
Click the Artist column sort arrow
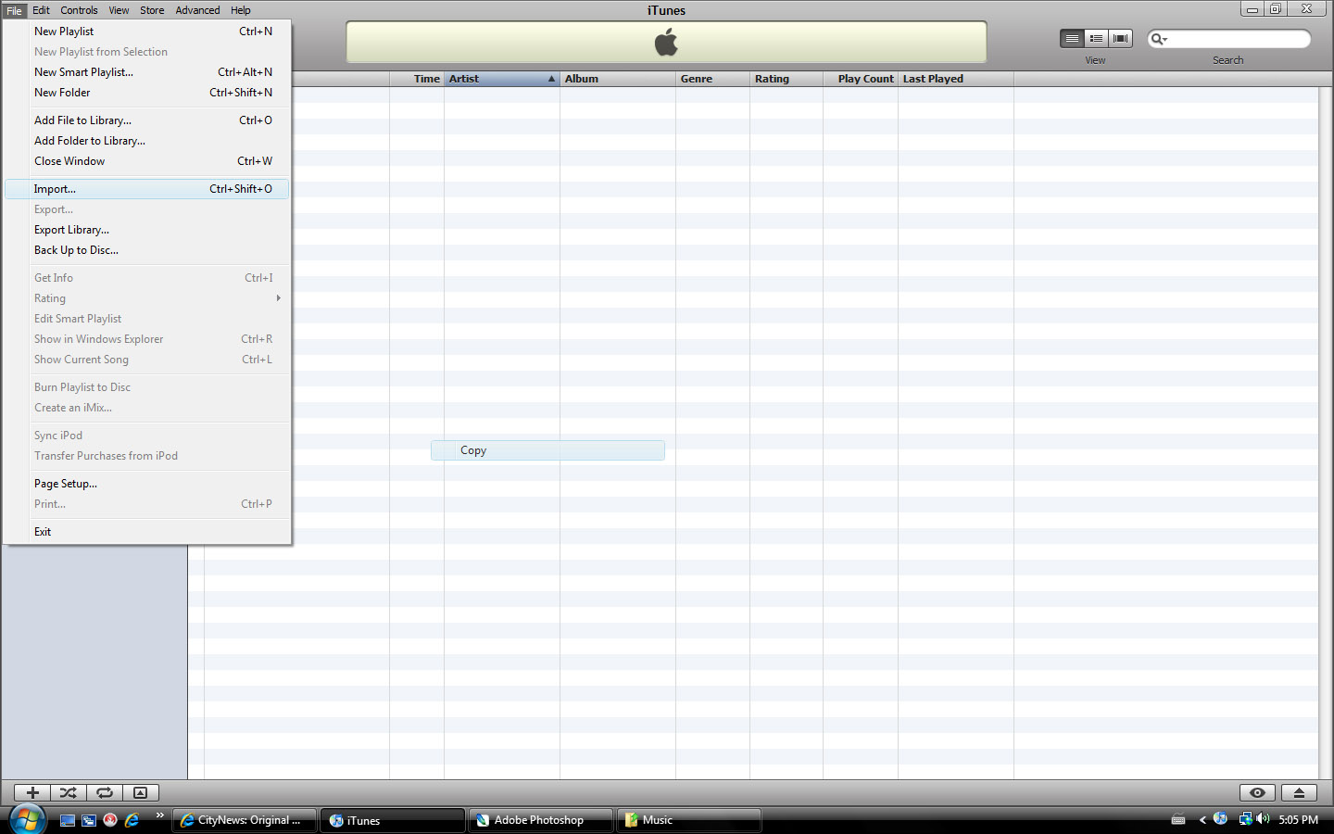(x=551, y=79)
